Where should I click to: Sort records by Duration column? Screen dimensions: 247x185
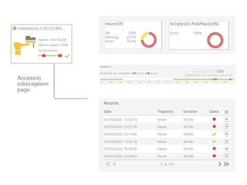coord(190,112)
